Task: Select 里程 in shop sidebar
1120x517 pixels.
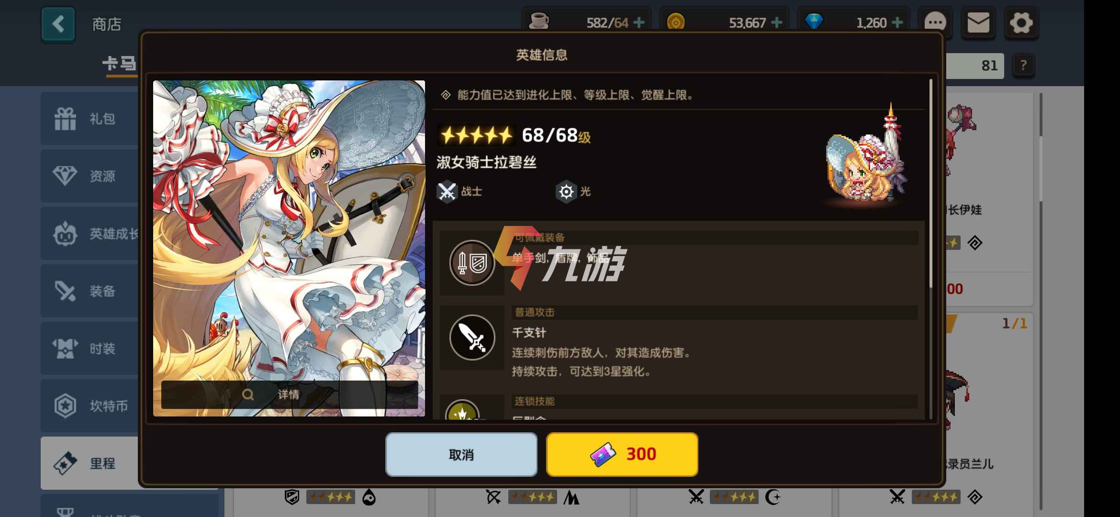Action: coord(90,463)
